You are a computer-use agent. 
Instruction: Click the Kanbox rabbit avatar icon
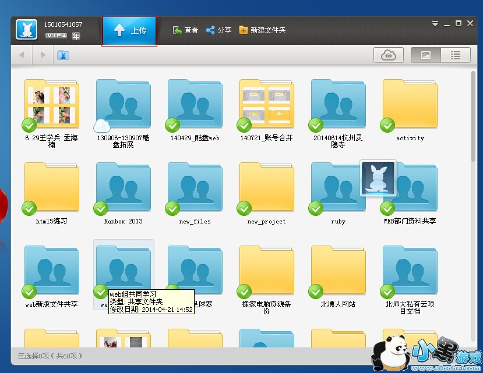pos(26,30)
